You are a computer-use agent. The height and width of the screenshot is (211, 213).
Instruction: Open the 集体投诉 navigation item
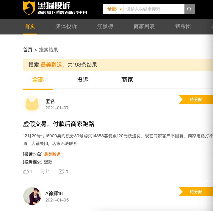(66, 26)
